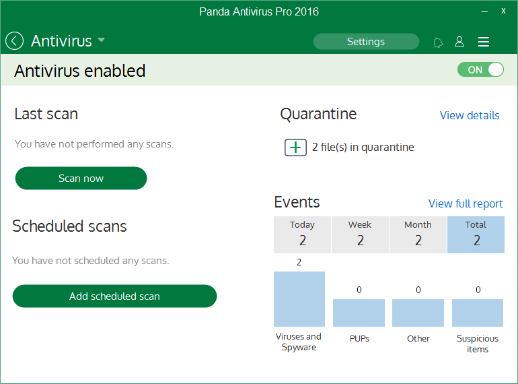Open the Quarantine View details link
The image size is (518, 384).
(x=469, y=115)
